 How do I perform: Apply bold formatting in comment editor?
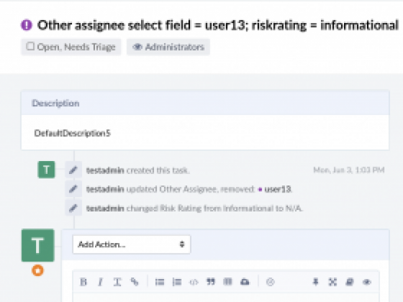pyautogui.click(x=84, y=282)
